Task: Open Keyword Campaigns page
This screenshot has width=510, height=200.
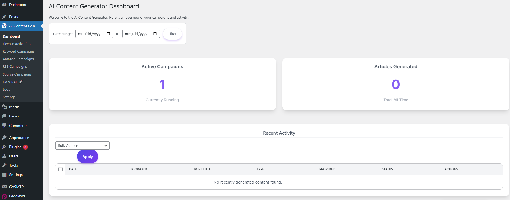Action: pos(18,51)
